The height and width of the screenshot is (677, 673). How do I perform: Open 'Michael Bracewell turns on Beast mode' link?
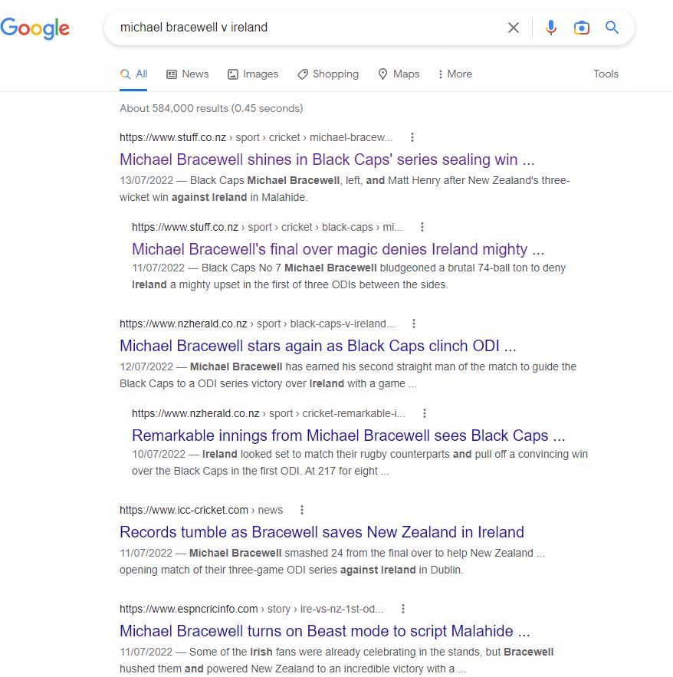coord(325,631)
